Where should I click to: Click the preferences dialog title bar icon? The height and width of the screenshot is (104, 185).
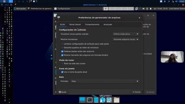click(x=59, y=18)
